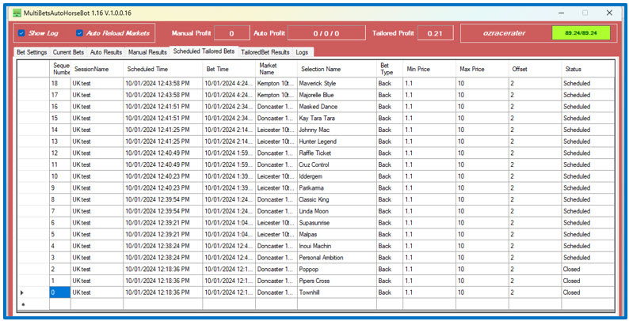
Task: Disable the Auto Reload Markets checkbox
Action: 79,33
